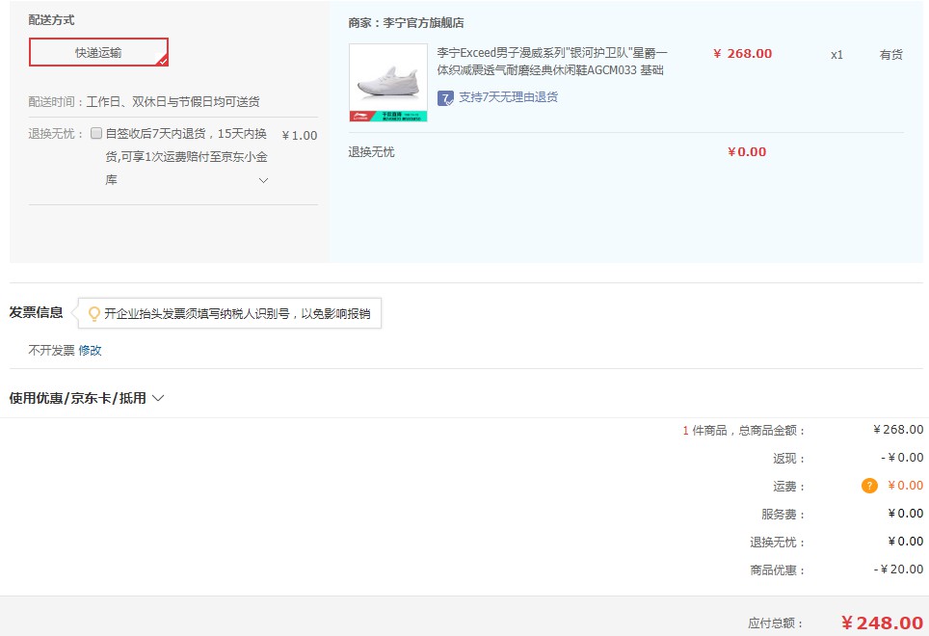Tick the 退换无忧 return insurance checkbox
Viewport: 929px width, 636px height.
click(x=96, y=133)
